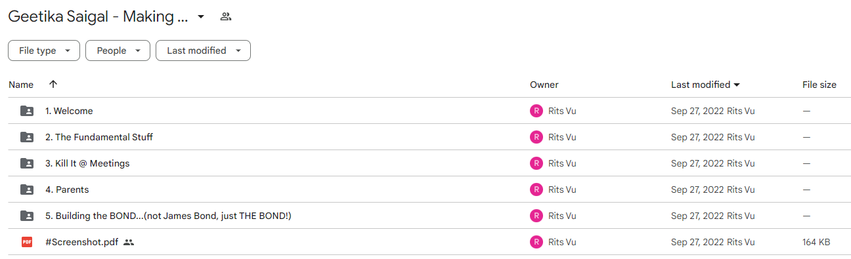Click the folder icon for 2. The Fundamental Stuff

click(27, 137)
